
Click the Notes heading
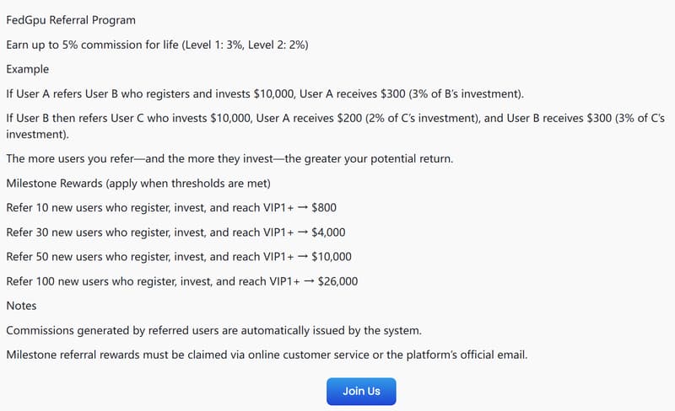click(x=21, y=306)
